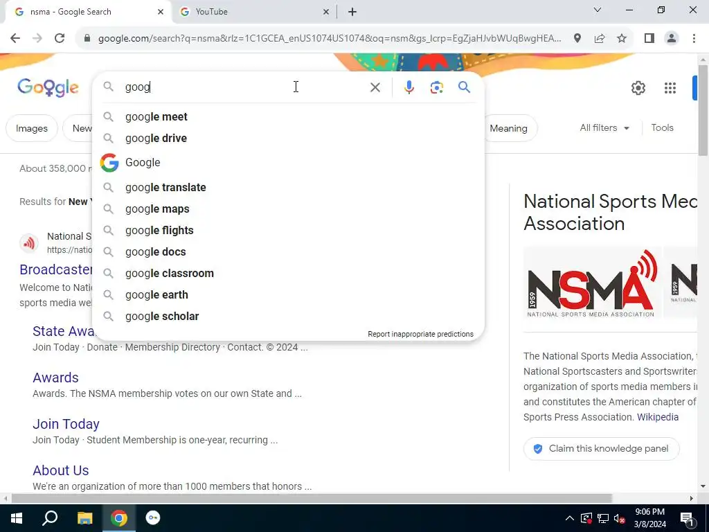Filter results by Meaning chip
The width and height of the screenshot is (709, 532).
point(509,128)
